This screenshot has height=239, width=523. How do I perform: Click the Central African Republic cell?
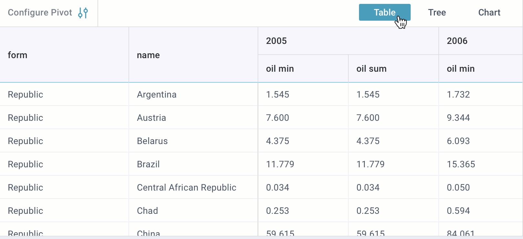(x=187, y=188)
